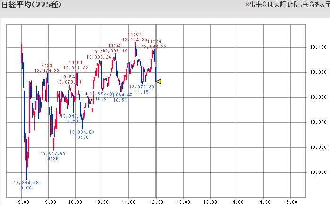Select the 13,017.68 low label
The width and height of the screenshot is (330, 206).
(x=53, y=154)
